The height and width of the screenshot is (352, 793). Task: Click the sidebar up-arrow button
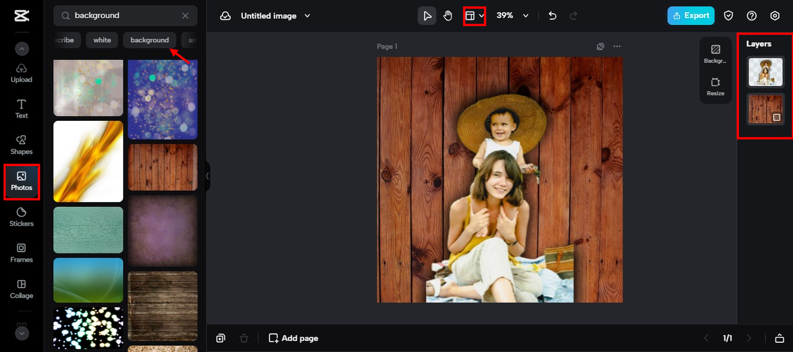(22, 48)
